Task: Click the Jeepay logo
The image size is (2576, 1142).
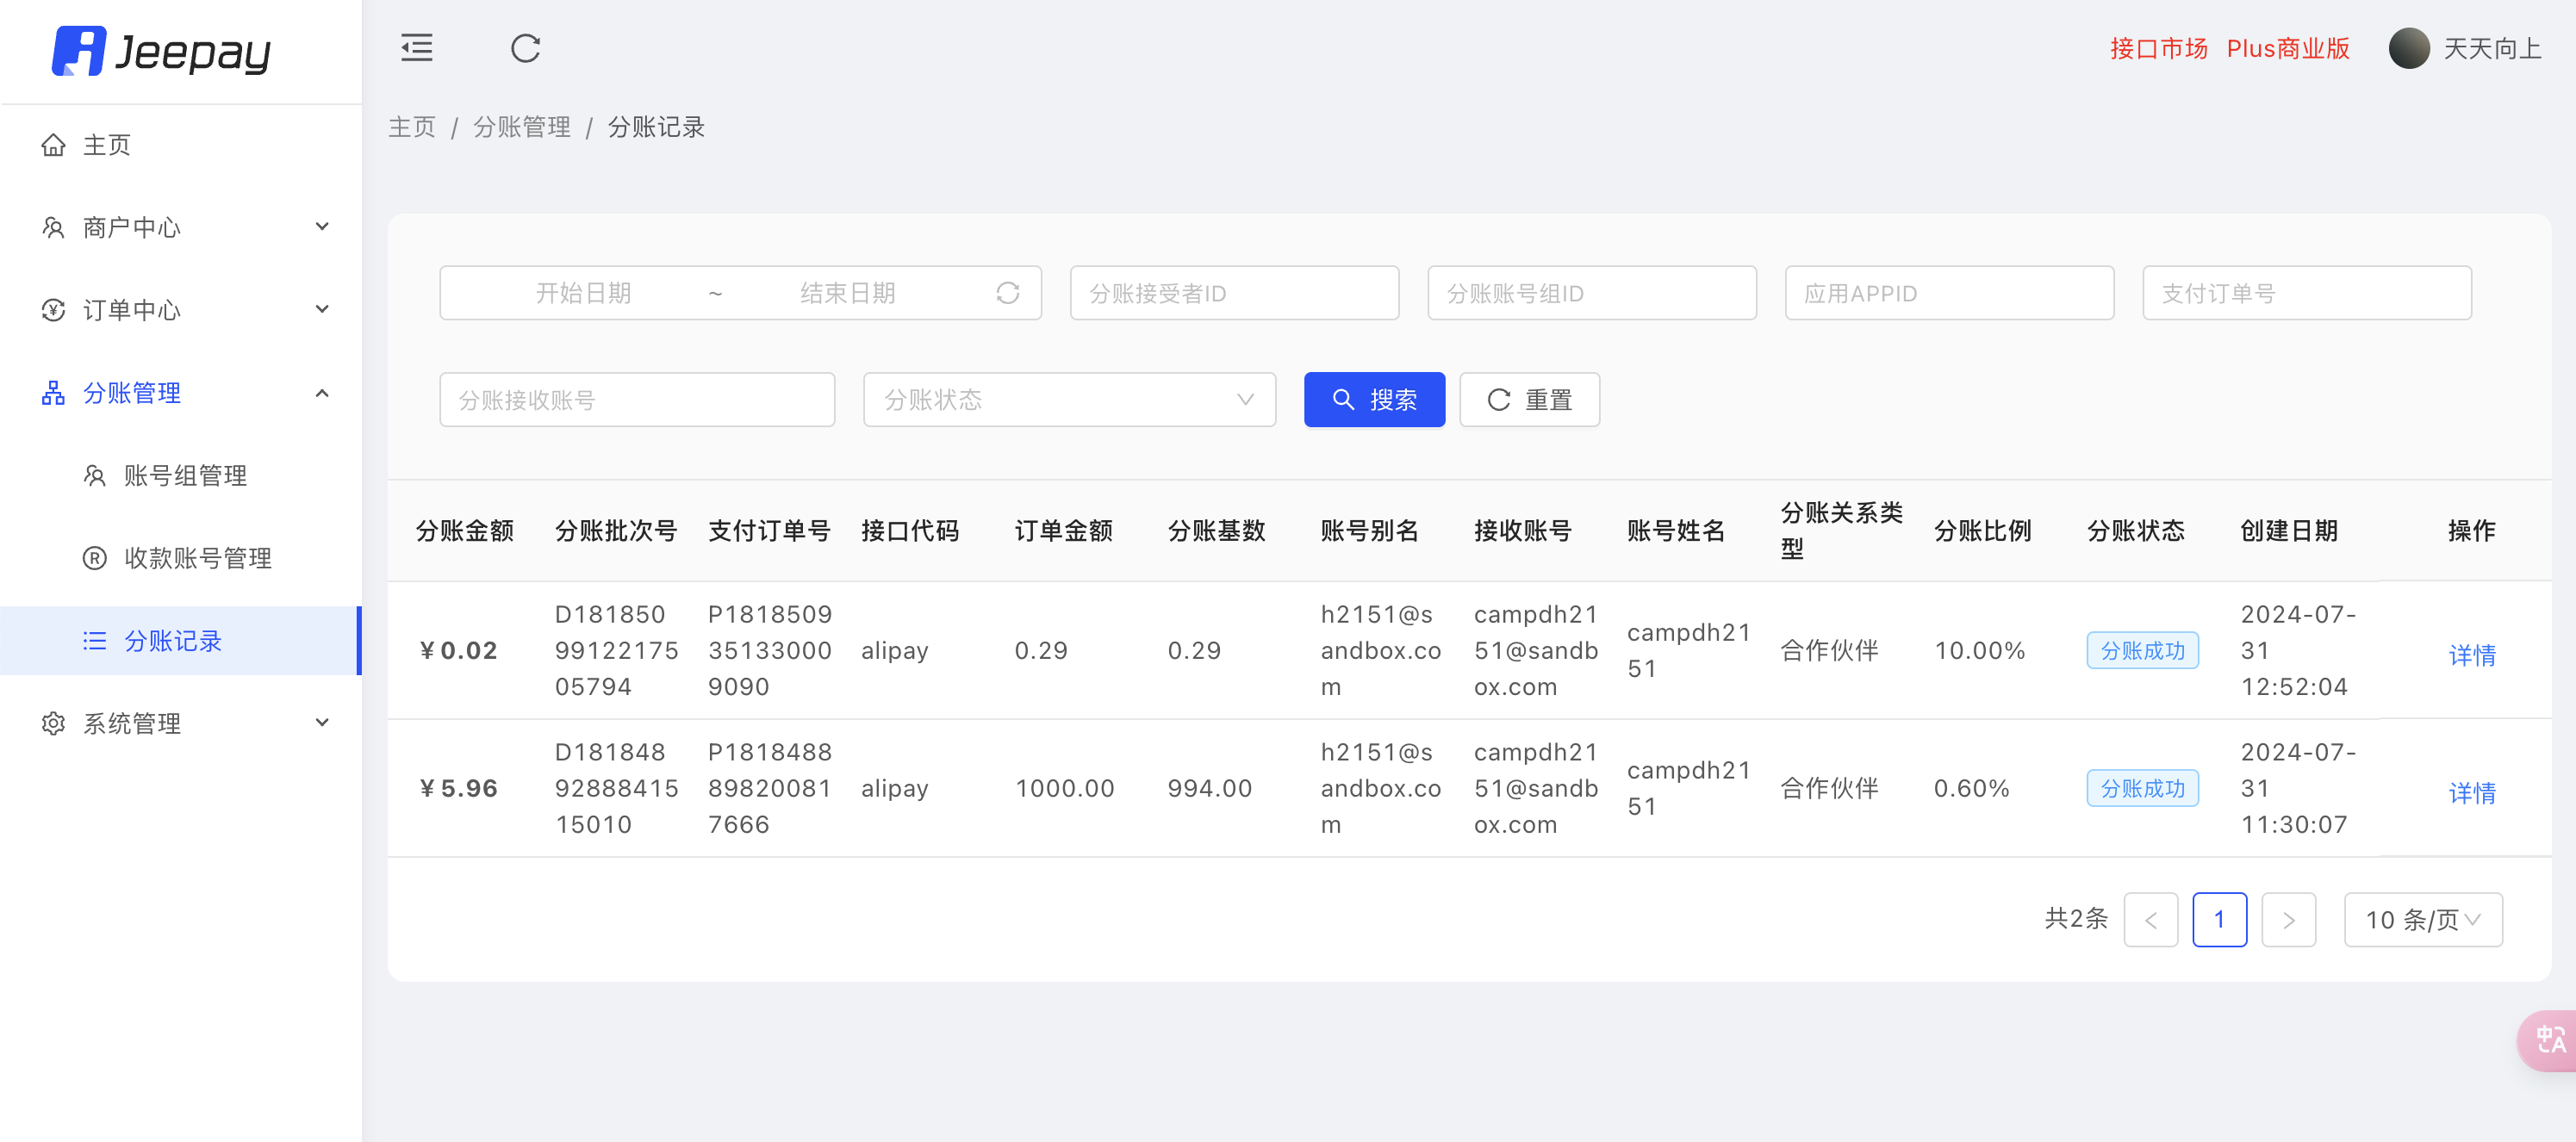Action: tap(162, 51)
